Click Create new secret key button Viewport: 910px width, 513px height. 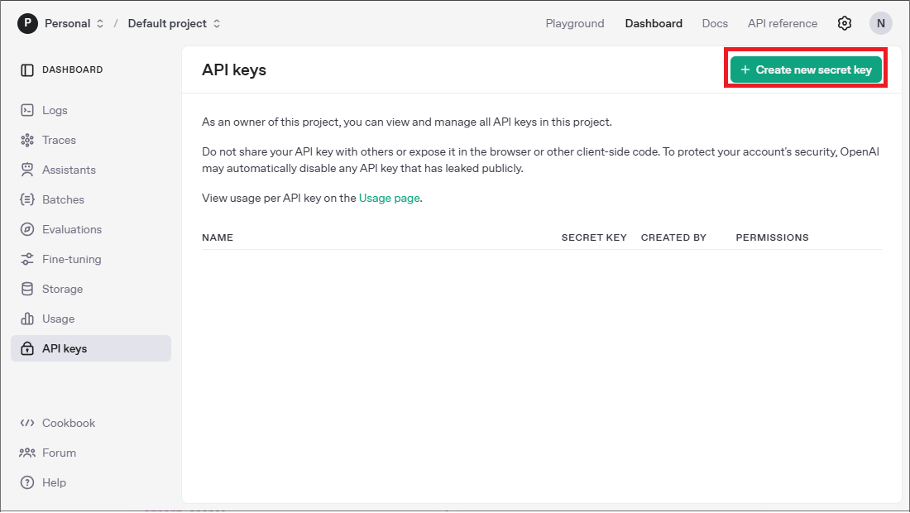point(806,70)
